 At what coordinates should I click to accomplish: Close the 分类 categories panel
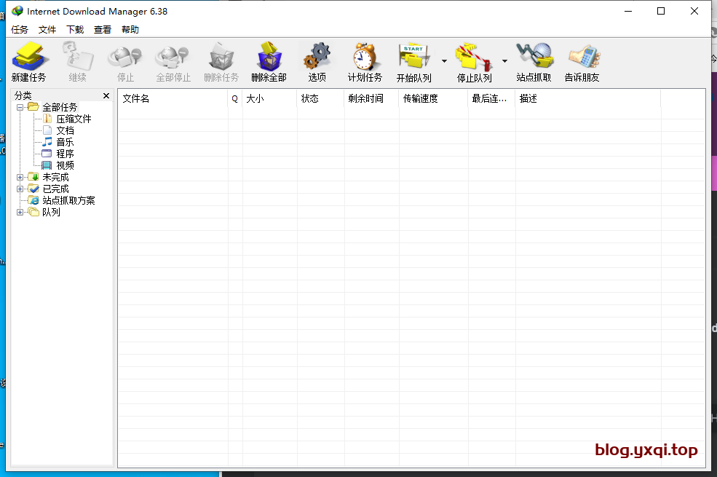[106, 95]
